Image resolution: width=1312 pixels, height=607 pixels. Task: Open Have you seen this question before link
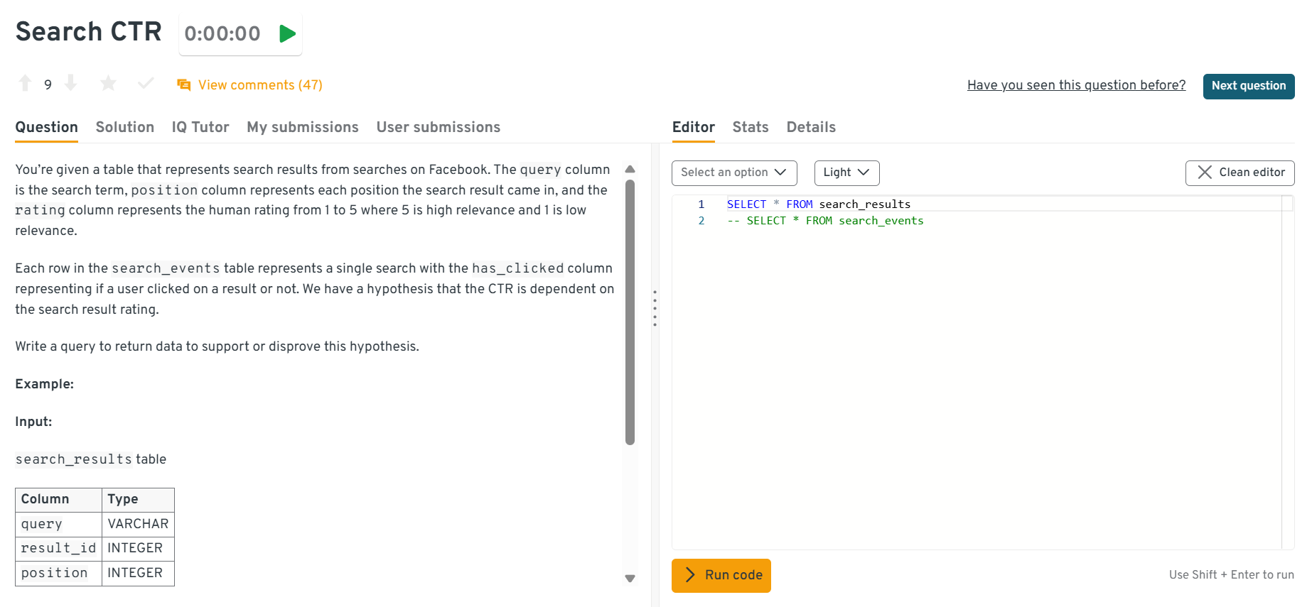pos(1076,85)
